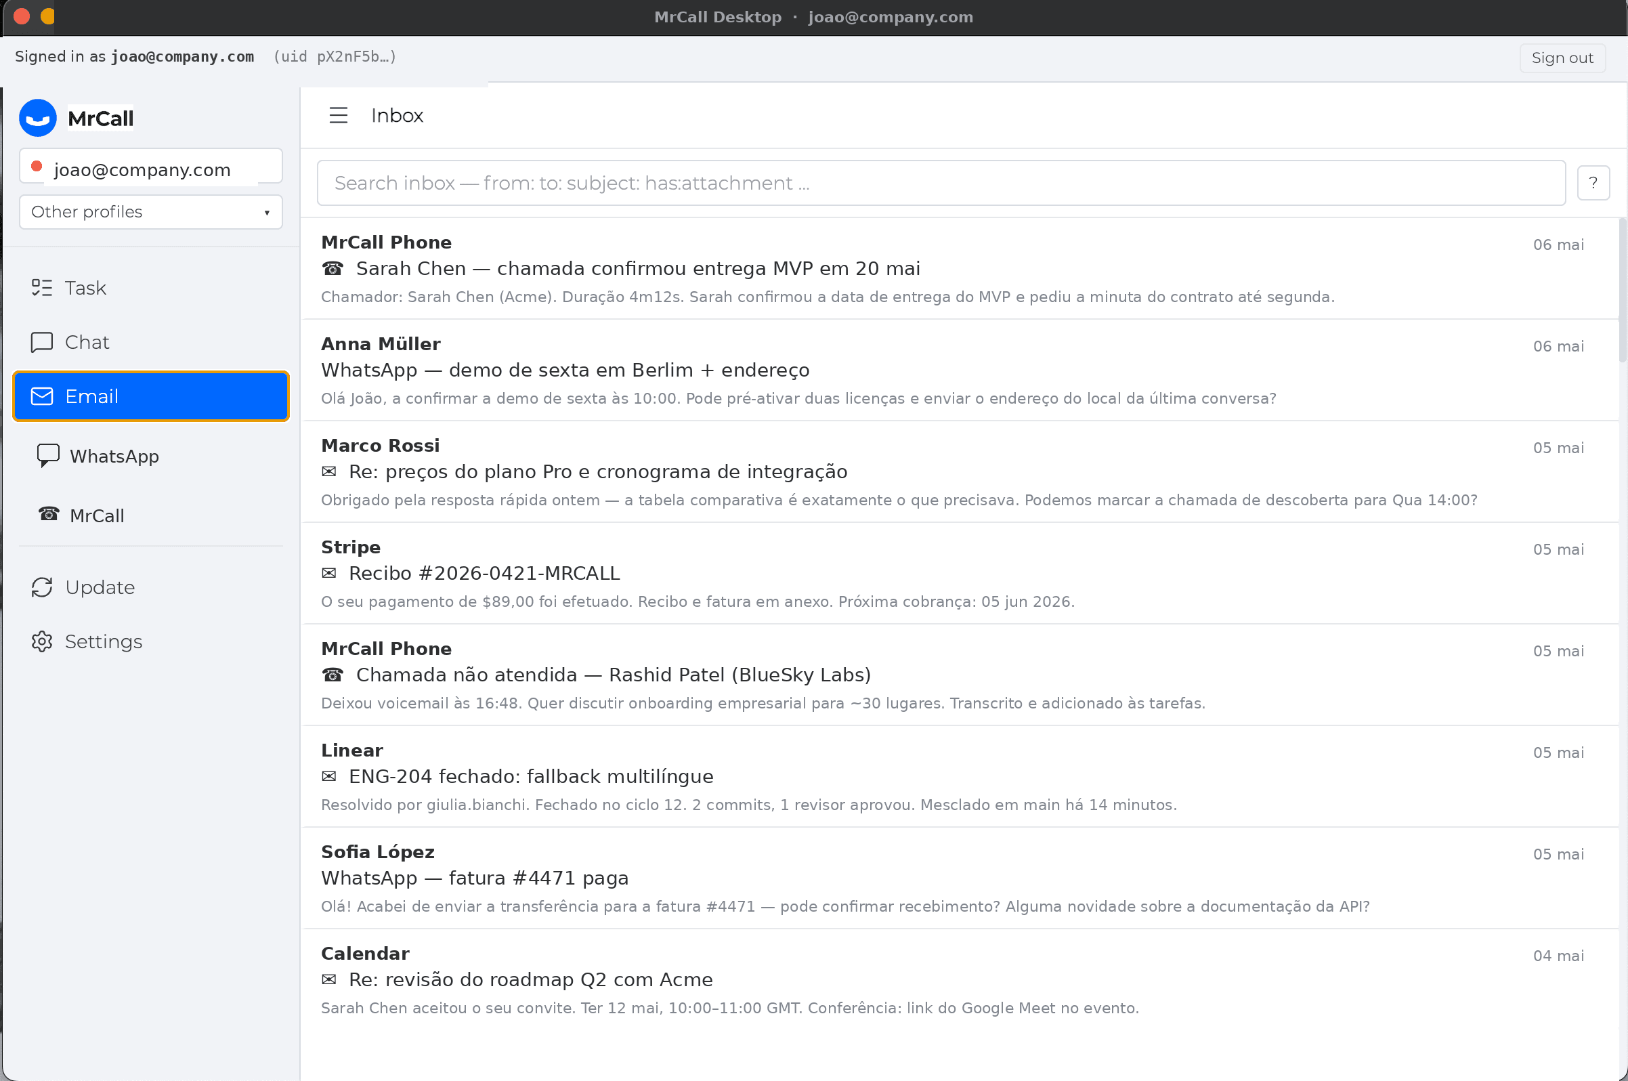This screenshot has height=1081, width=1628.
Task: Click the phone icon on the Sarah Chen call
Action: [333, 269]
